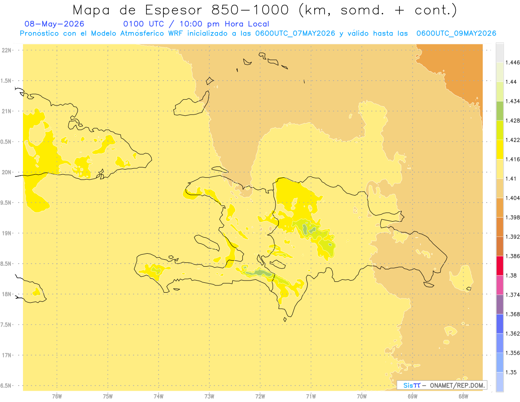
Task: Select the '0100 UTC / 10:00 pm Hora Local' text
Action: click(196, 24)
